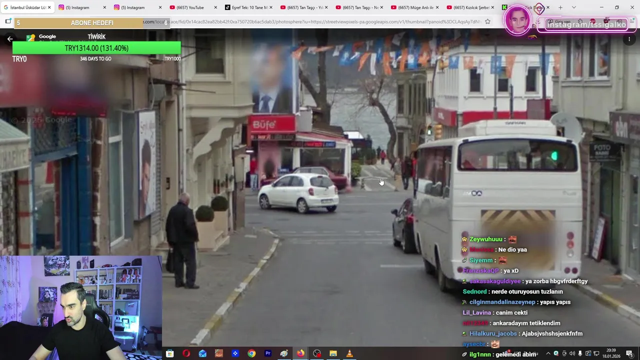Open the blue app icon left of Chrome

click(235, 353)
